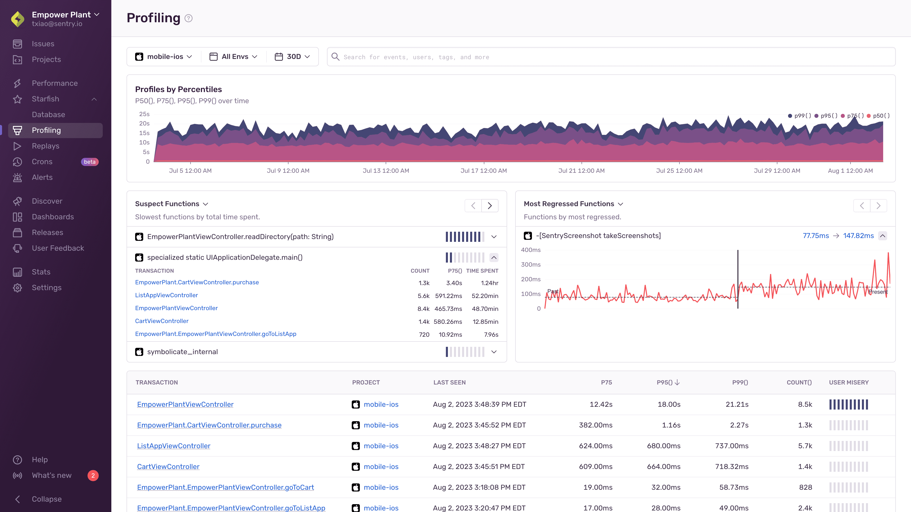Expand the readDirectory suspect function row

click(x=494, y=237)
